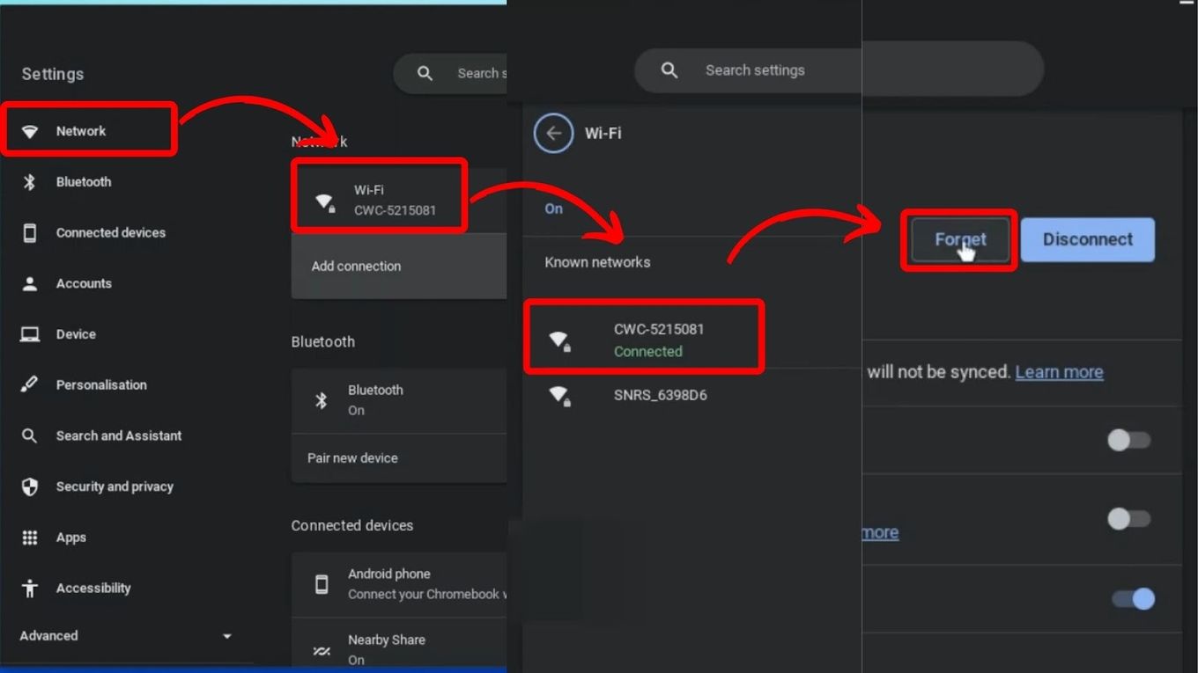Screen dimensions: 1198x673
Task: Click the Connected devices phone icon in sidebar
Action: (x=30, y=233)
